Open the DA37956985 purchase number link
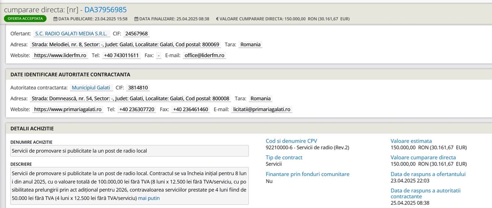The width and height of the screenshot is (492, 208). [105, 10]
